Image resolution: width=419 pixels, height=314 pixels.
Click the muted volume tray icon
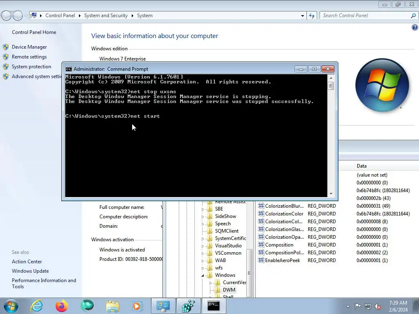point(378,306)
